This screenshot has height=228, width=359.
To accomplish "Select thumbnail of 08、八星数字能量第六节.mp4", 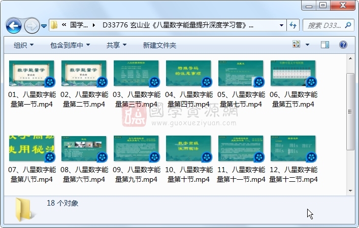I will coord(84,148).
